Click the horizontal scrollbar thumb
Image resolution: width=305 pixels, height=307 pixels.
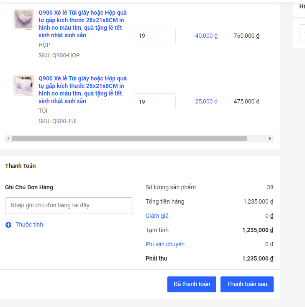(x=129, y=139)
